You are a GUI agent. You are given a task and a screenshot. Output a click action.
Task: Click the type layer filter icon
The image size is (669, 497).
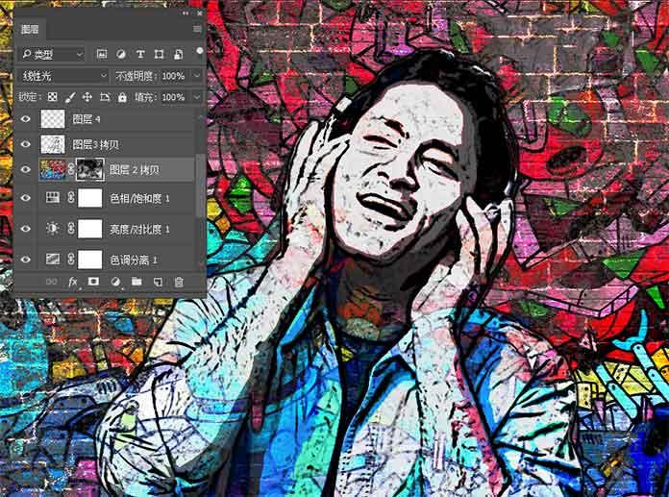(x=140, y=54)
